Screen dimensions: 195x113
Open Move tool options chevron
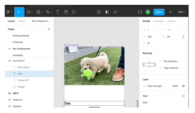[22, 12]
